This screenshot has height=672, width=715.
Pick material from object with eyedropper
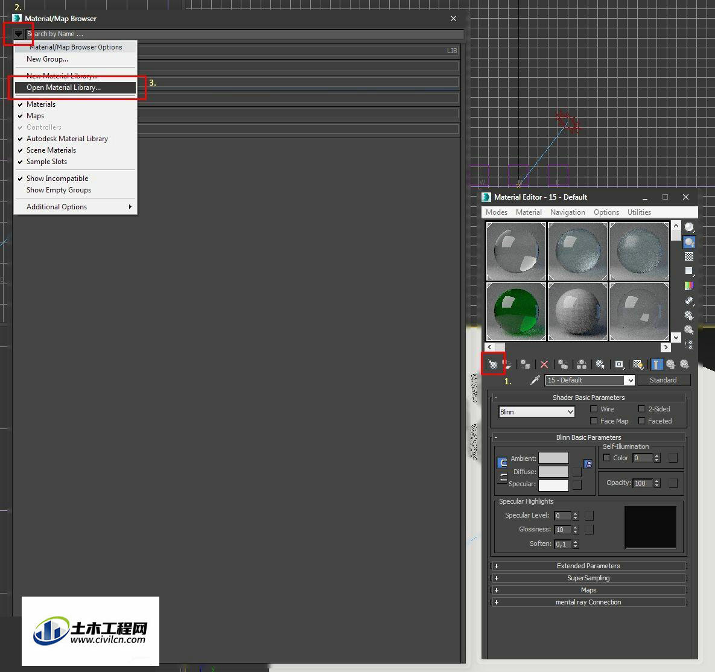(x=535, y=380)
